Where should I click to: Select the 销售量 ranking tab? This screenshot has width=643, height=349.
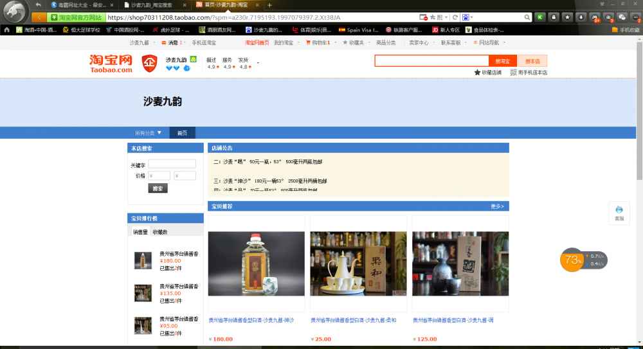(140, 232)
